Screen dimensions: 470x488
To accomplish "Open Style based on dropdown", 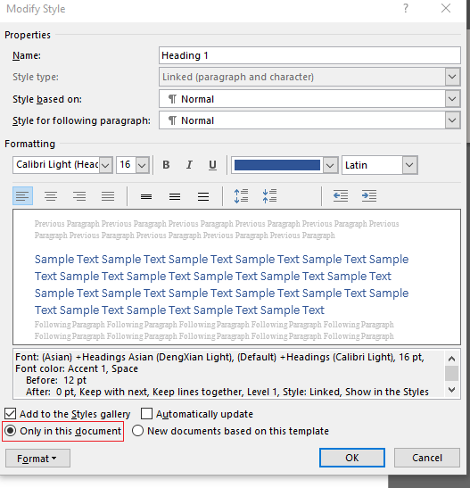I will click(452, 99).
